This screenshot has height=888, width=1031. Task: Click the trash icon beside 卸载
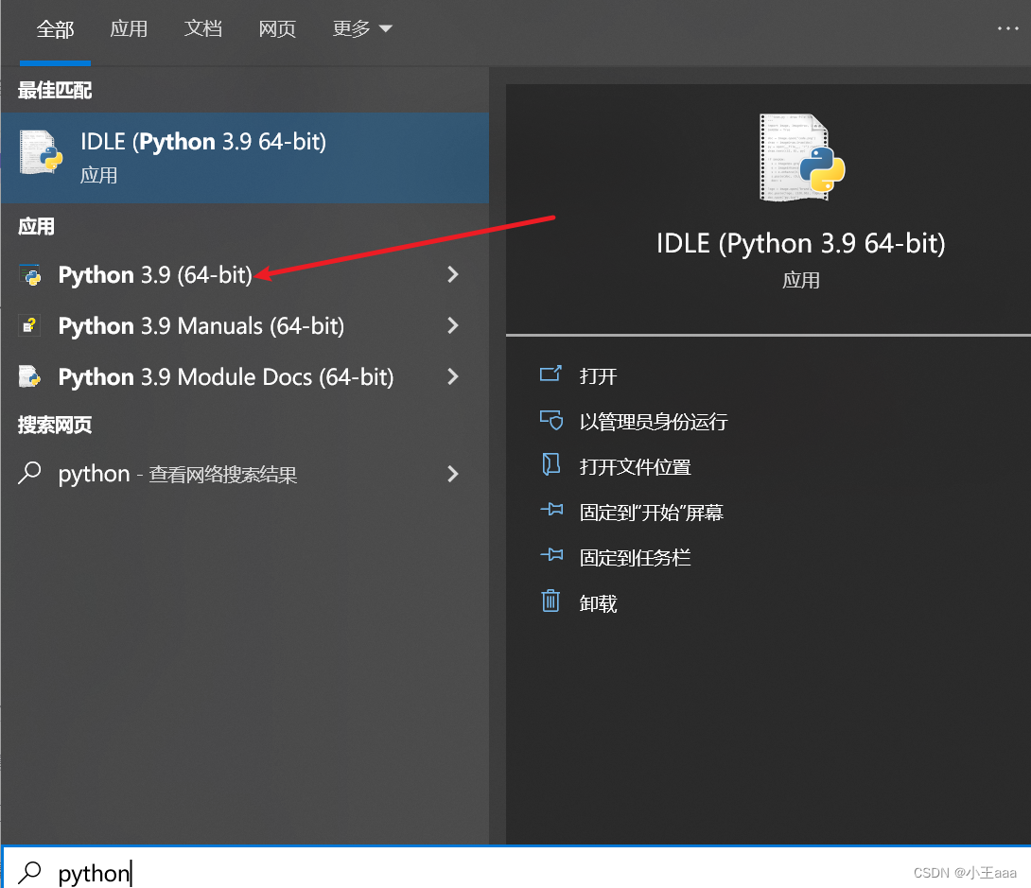pyautogui.click(x=550, y=601)
